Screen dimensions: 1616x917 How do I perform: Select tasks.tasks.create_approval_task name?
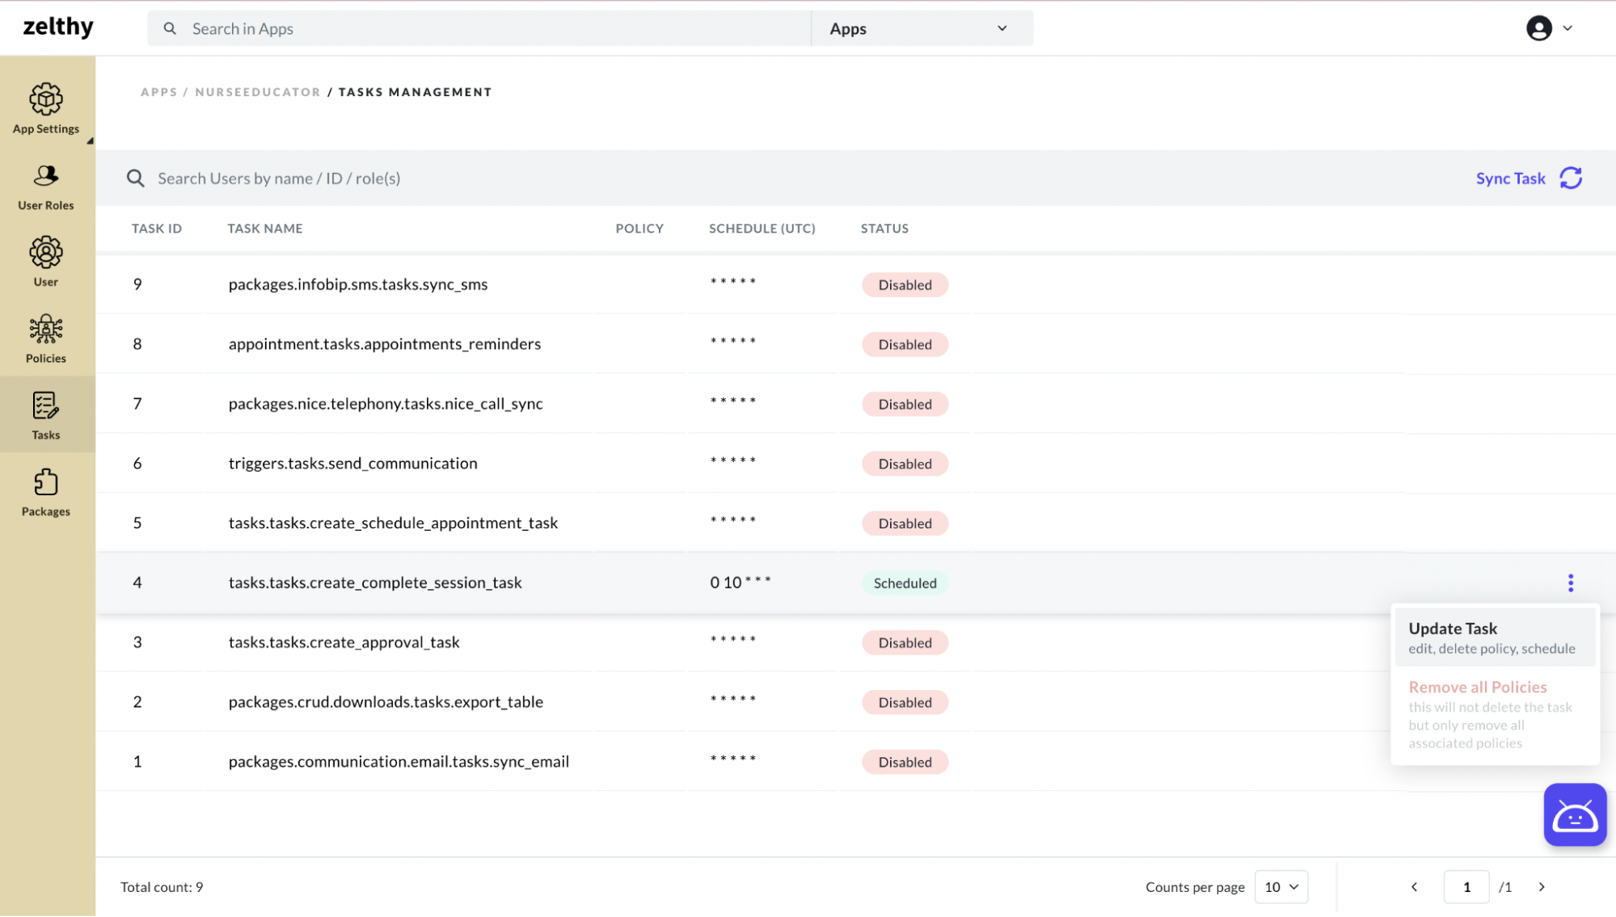pos(344,642)
